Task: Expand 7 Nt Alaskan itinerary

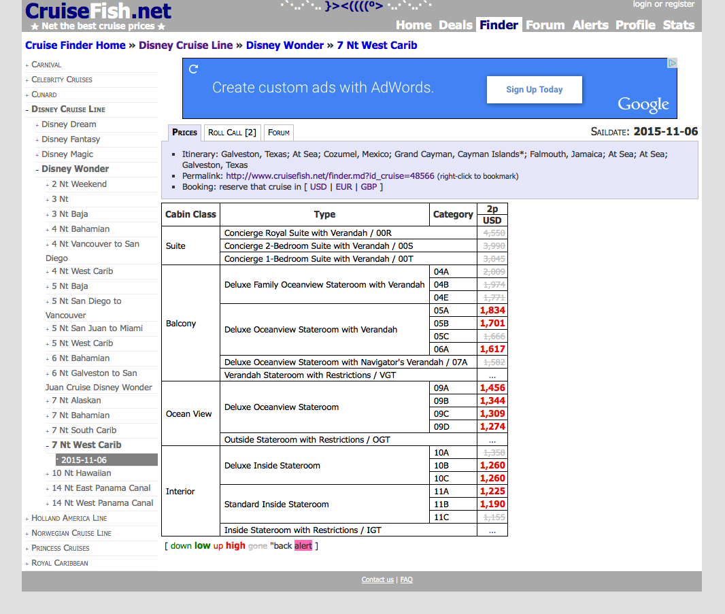Action: pos(76,400)
